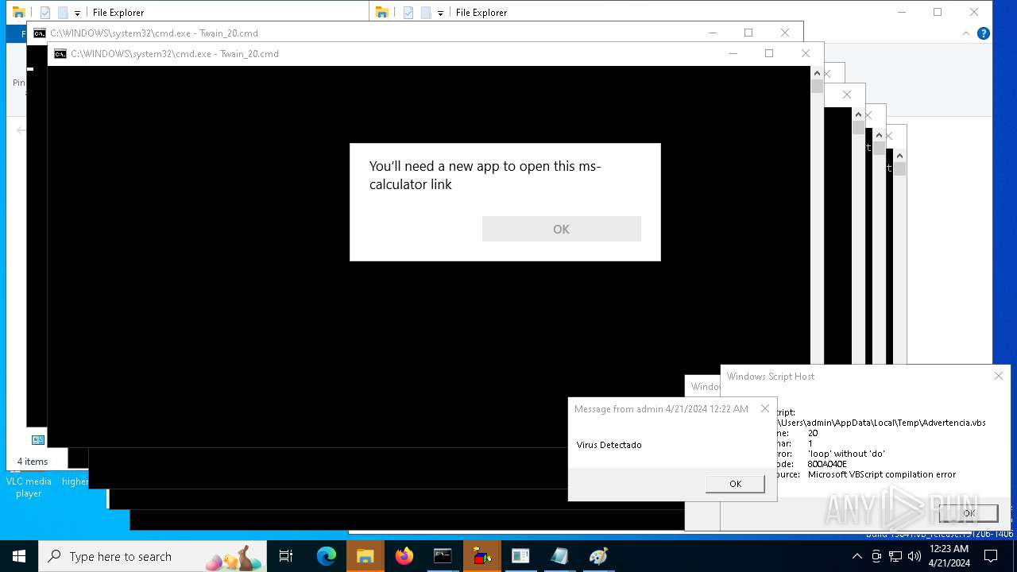Switch to File Explorer in the taskbar
Screen dimensions: 1017x572
(365, 556)
